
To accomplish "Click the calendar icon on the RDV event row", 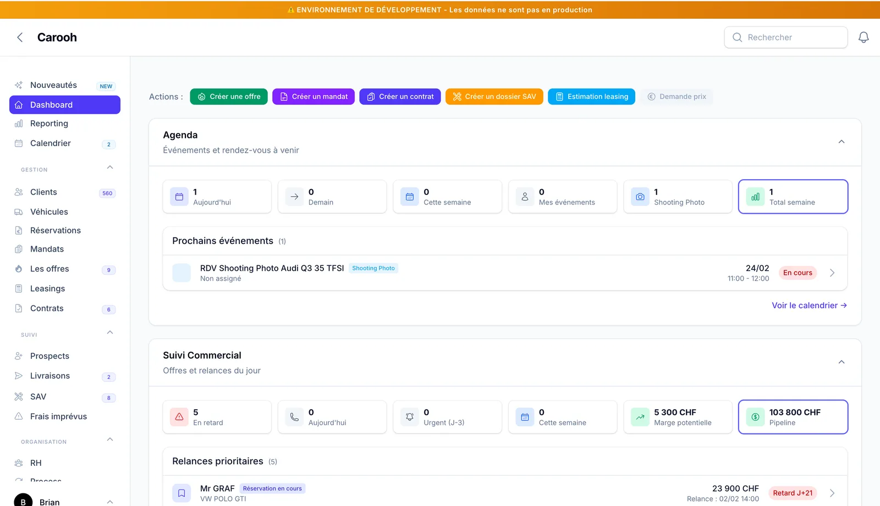I will tap(182, 273).
